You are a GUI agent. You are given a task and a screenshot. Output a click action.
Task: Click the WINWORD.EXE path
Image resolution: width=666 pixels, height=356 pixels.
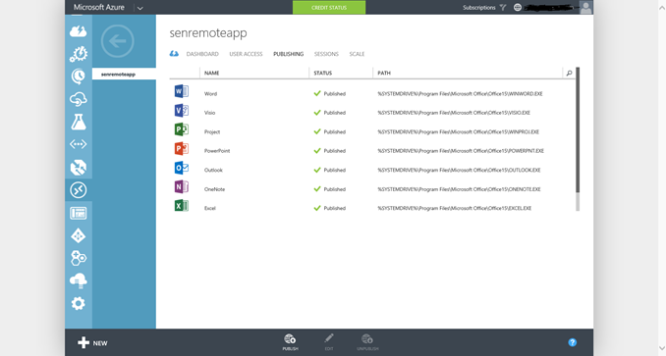460,94
